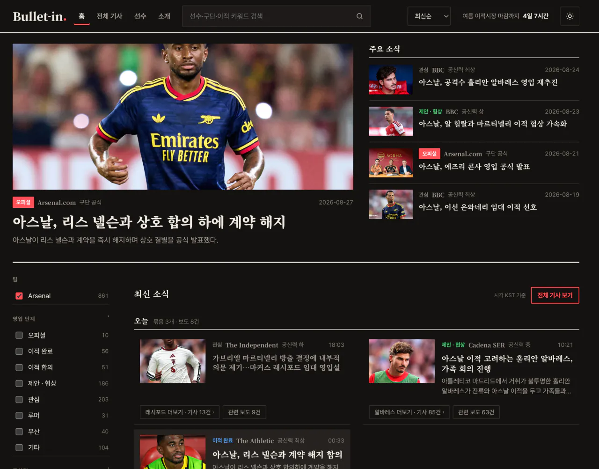Image resolution: width=599 pixels, height=469 pixels.
Task: Click thumbnail of 알 힐랄과 마르티넬리 협상 story
Action: pyautogui.click(x=391, y=121)
